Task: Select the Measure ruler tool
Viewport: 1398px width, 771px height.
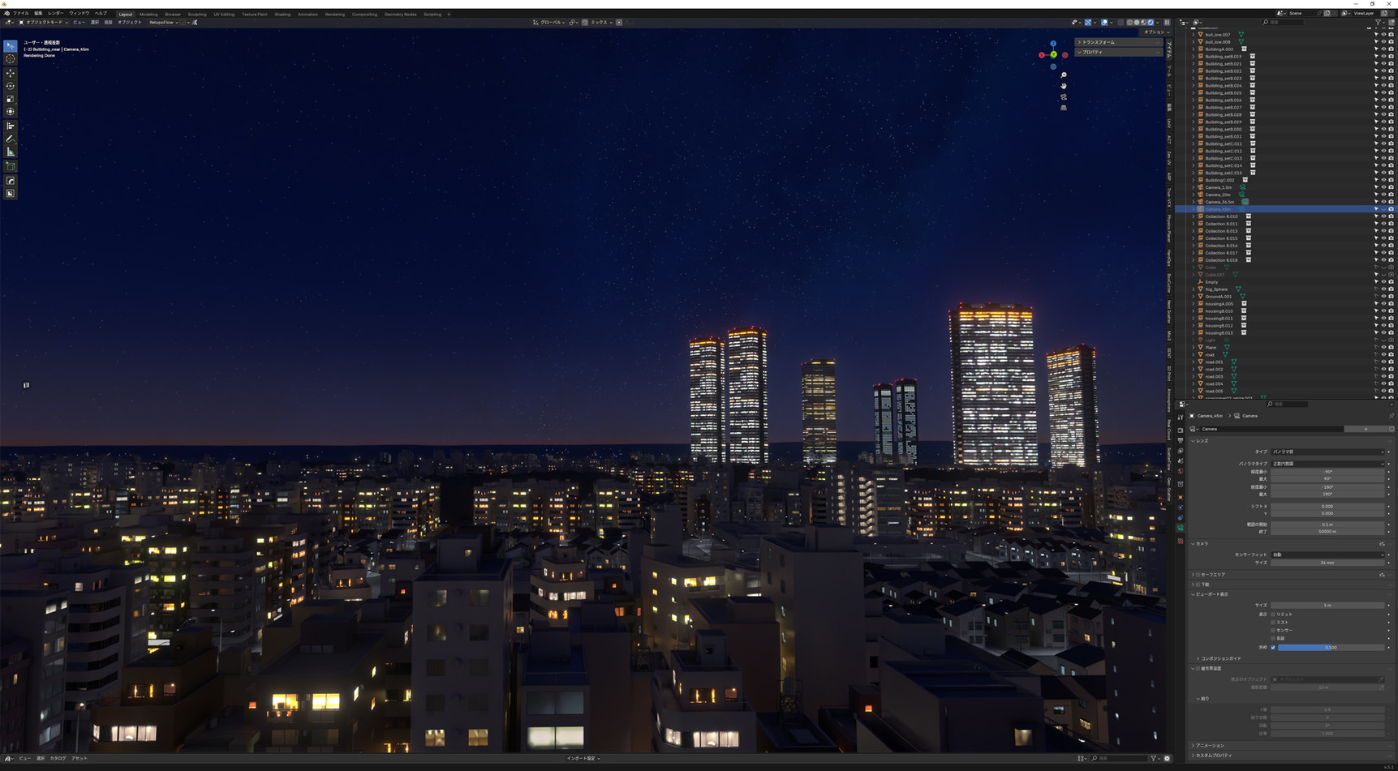Action: pos(11,152)
